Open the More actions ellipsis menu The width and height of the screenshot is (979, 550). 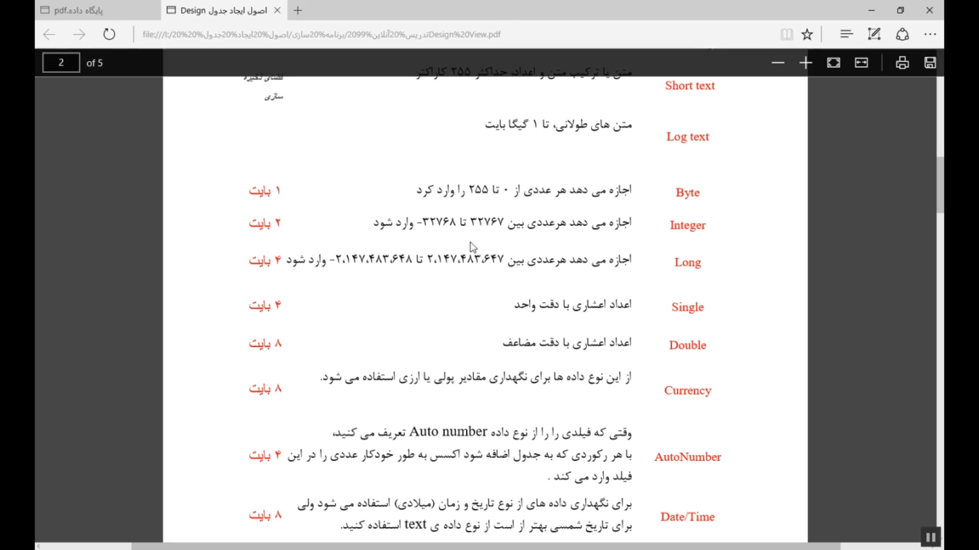(x=930, y=35)
